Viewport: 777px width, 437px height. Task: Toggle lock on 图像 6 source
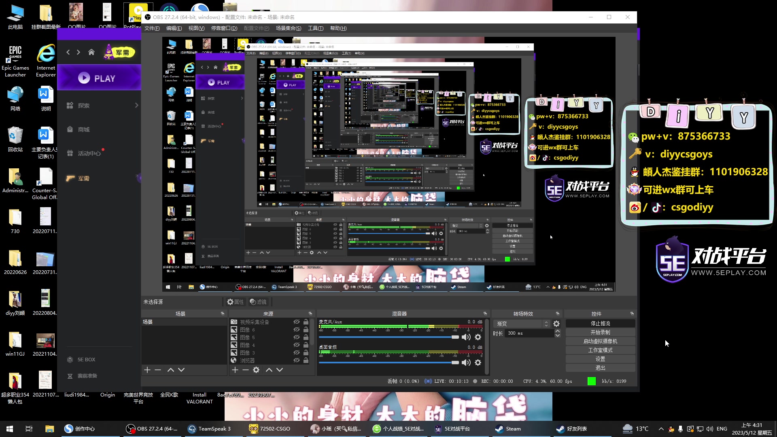(x=306, y=330)
